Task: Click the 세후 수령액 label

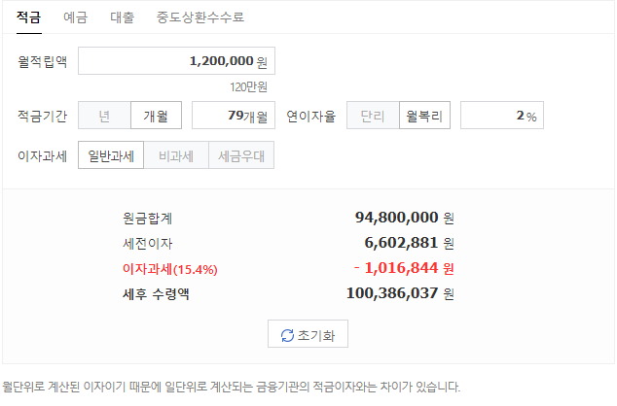Action: (x=156, y=293)
